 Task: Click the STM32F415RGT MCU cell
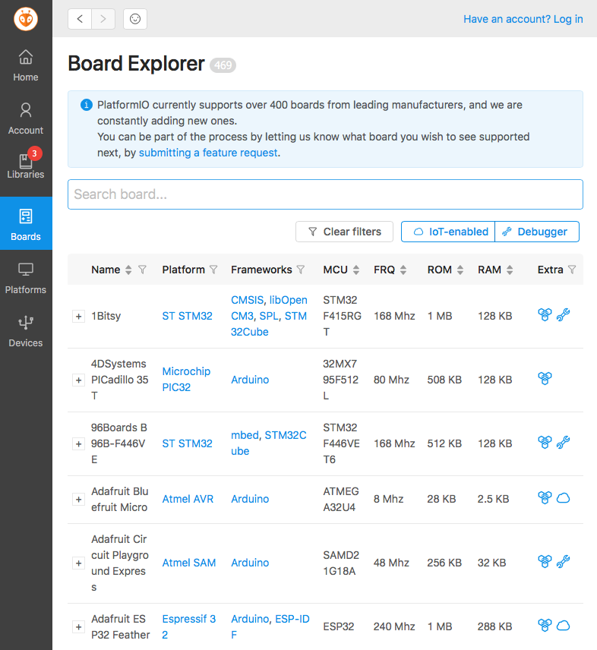tap(342, 316)
